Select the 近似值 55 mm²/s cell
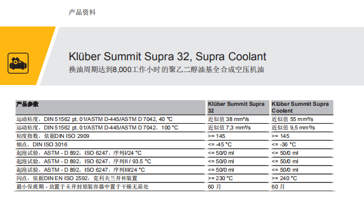 [292, 119]
